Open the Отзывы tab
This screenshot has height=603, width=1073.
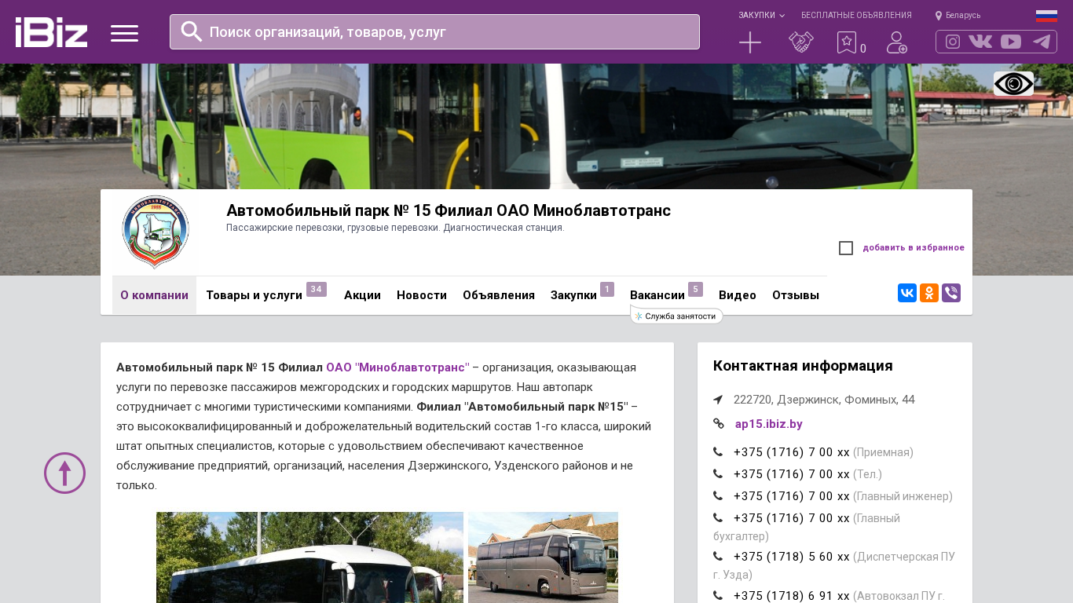tap(796, 295)
